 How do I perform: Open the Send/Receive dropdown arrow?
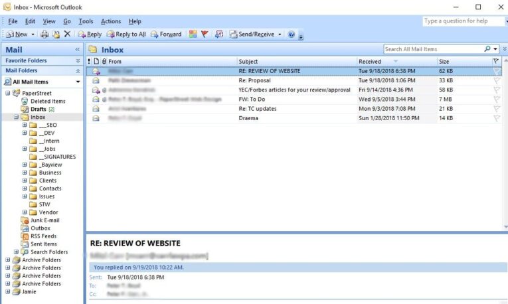[x=280, y=35]
